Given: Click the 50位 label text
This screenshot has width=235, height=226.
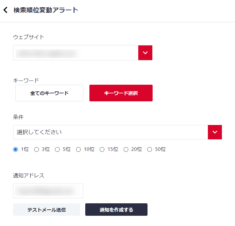Looking at the screenshot, I should coord(160,149).
